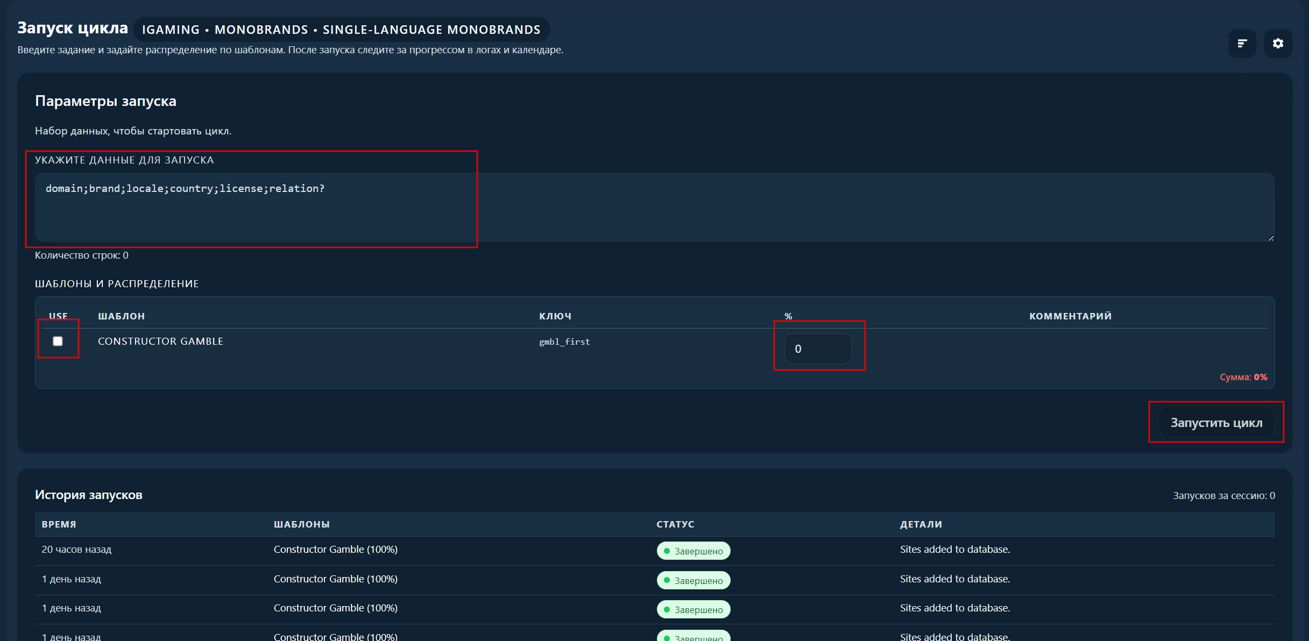This screenshot has width=1309, height=641.
Task: Click the Запусков за сессию counter
Action: click(1223, 496)
